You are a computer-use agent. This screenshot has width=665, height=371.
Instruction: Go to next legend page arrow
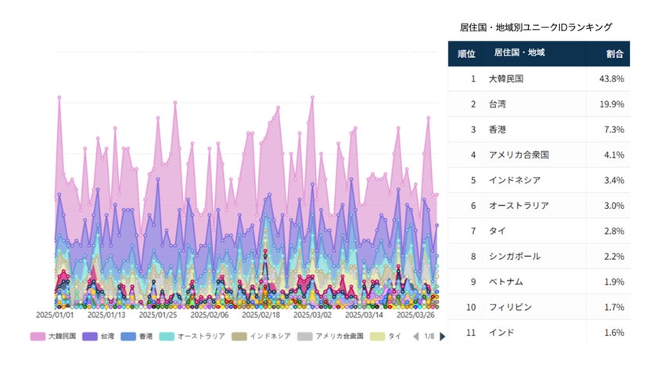(x=443, y=337)
